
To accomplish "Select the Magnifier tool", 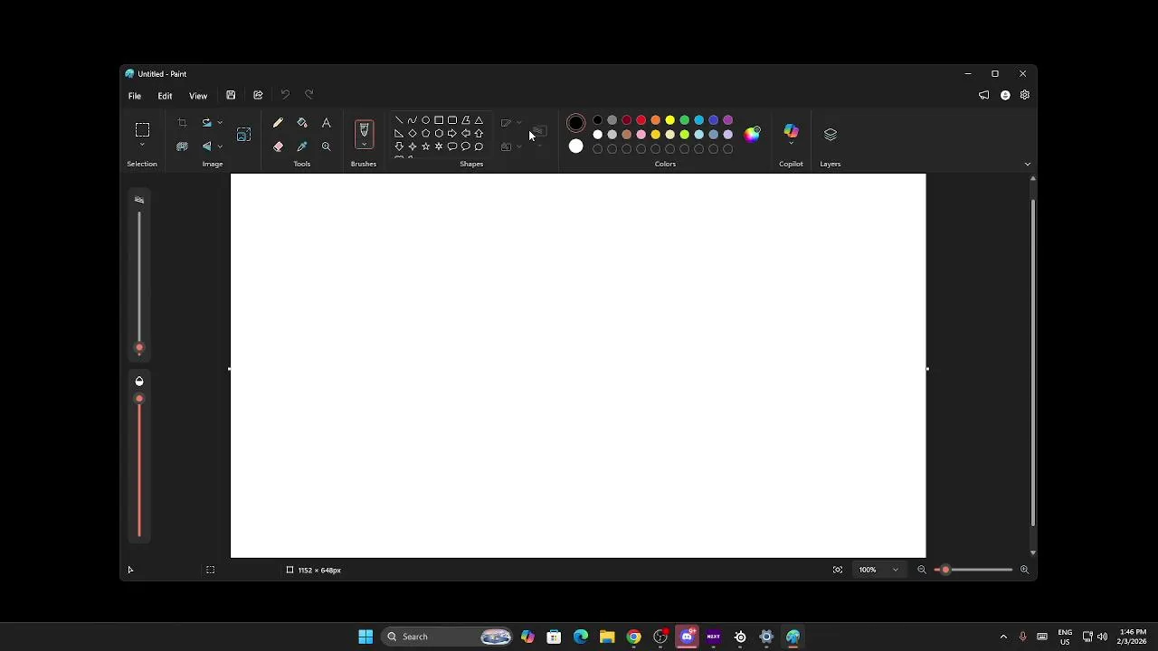I will [x=327, y=146].
